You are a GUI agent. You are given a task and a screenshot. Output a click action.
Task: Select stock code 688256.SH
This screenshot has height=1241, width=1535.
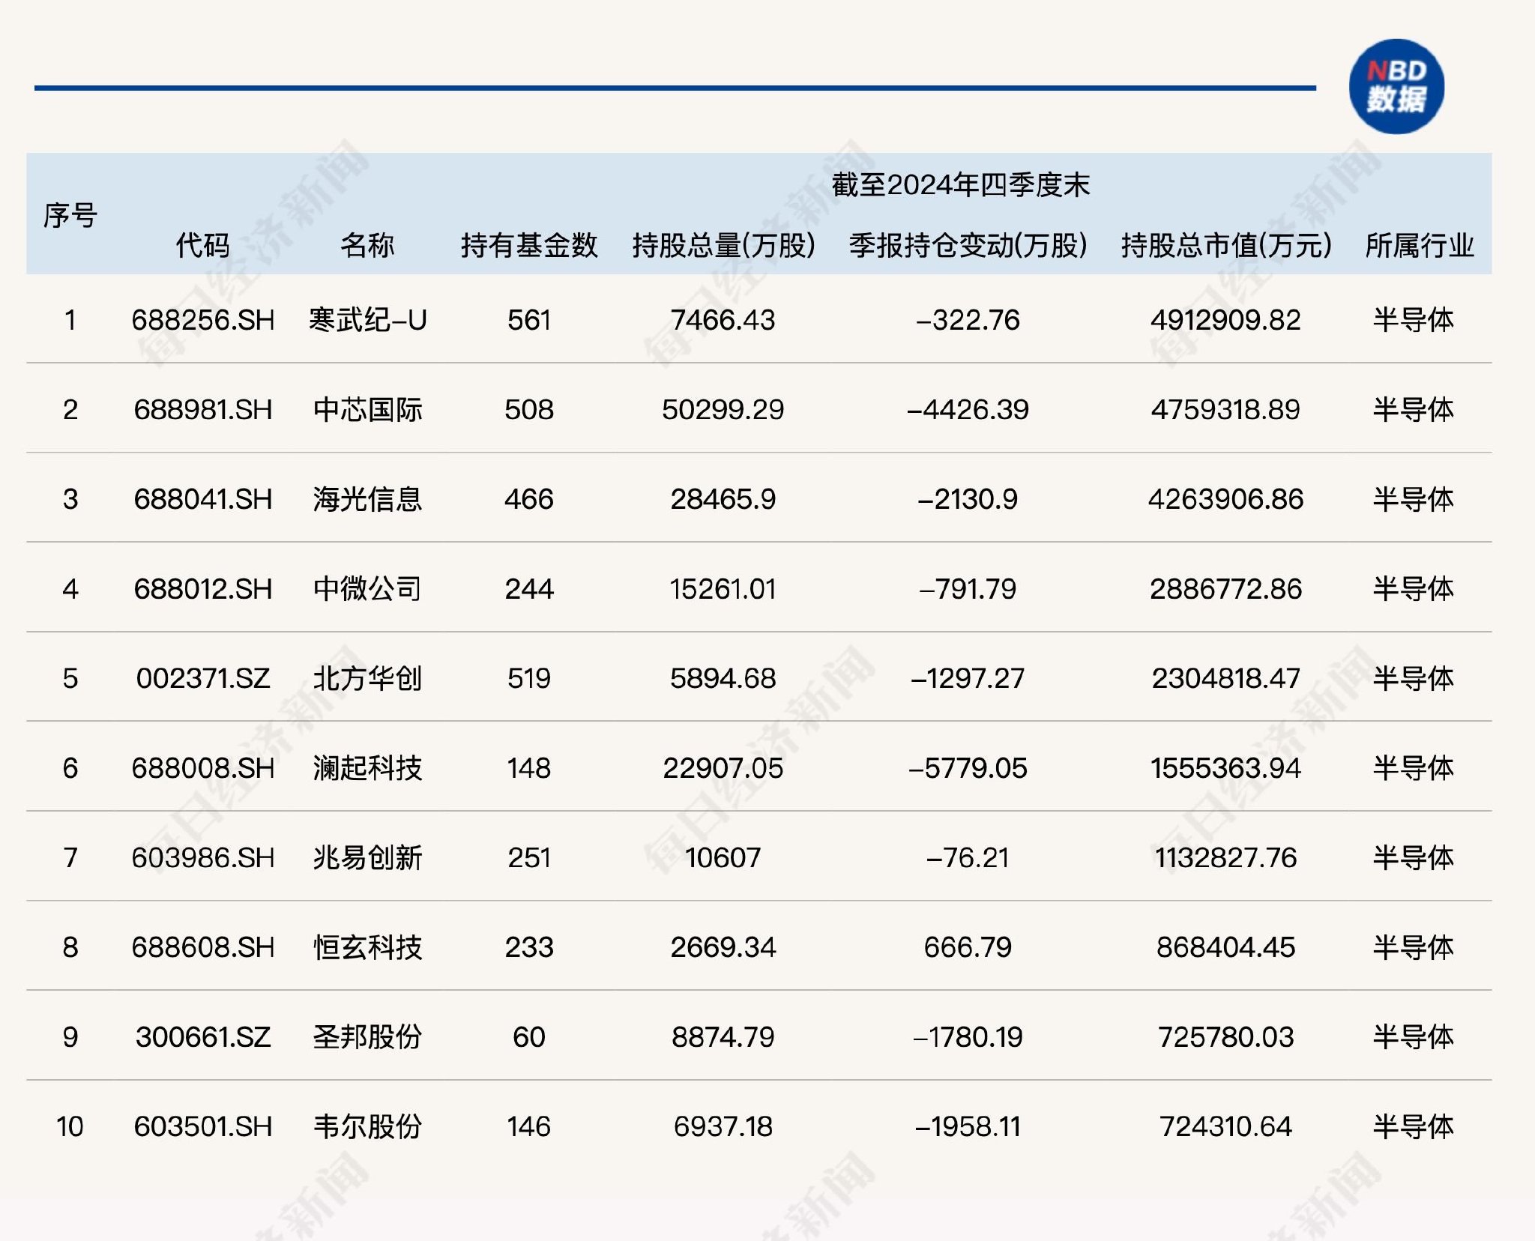coord(202,320)
